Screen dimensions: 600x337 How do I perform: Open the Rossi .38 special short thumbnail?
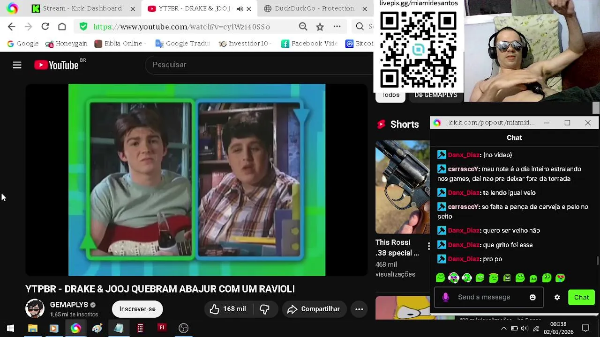(x=402, y=187)
